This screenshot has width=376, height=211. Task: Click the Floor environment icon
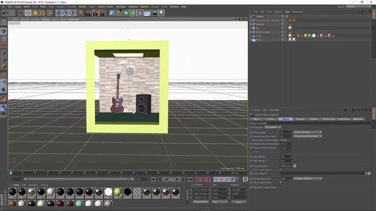point(147,13)
